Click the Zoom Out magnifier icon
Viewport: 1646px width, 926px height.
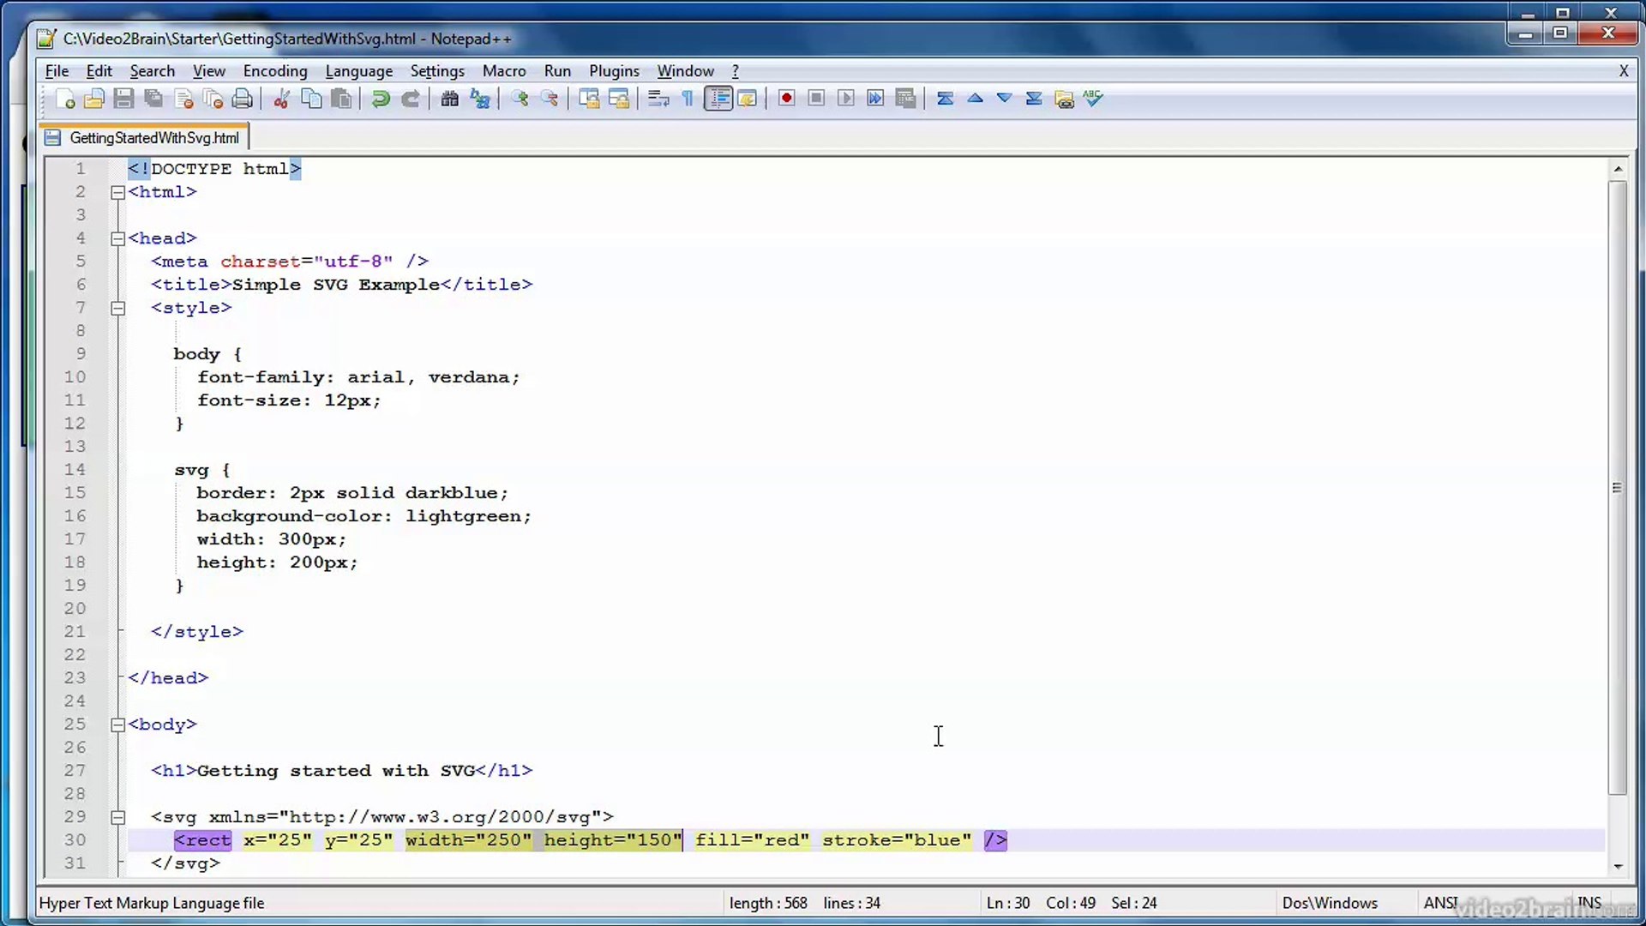(550, 99)
